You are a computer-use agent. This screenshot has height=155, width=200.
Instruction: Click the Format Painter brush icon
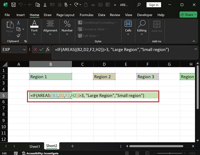point(18,35)
